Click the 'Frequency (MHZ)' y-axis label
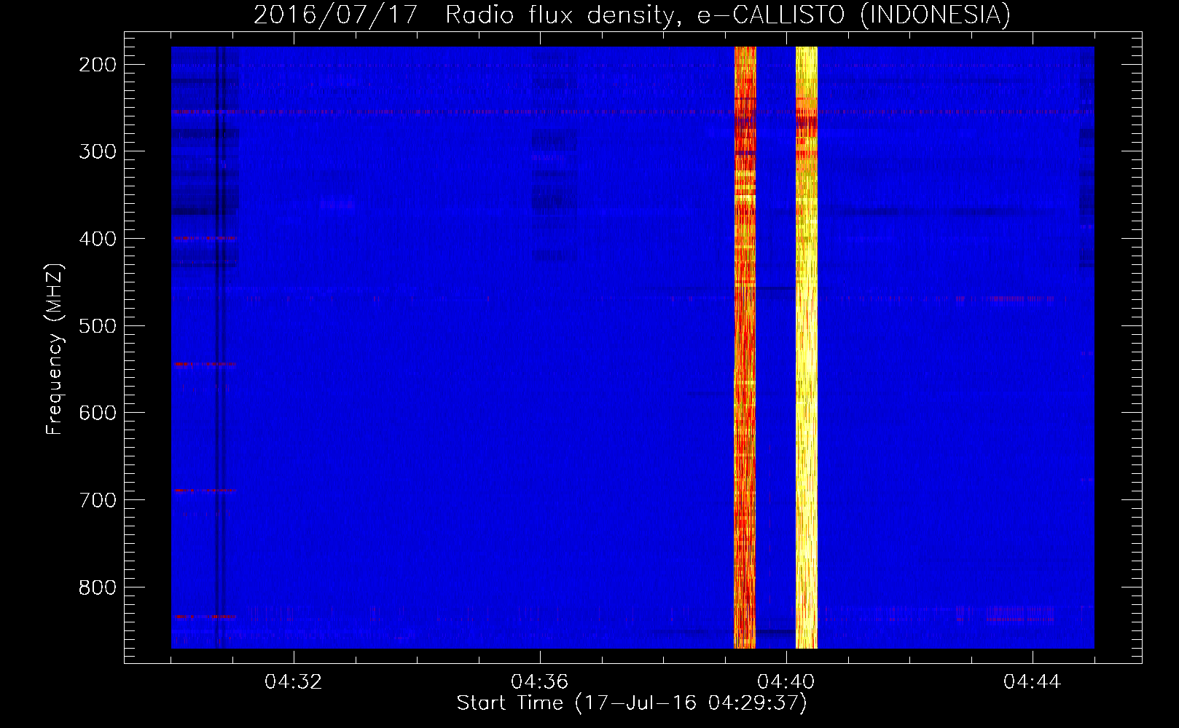This screenshot has height=728, width=1179. (55, 349)
